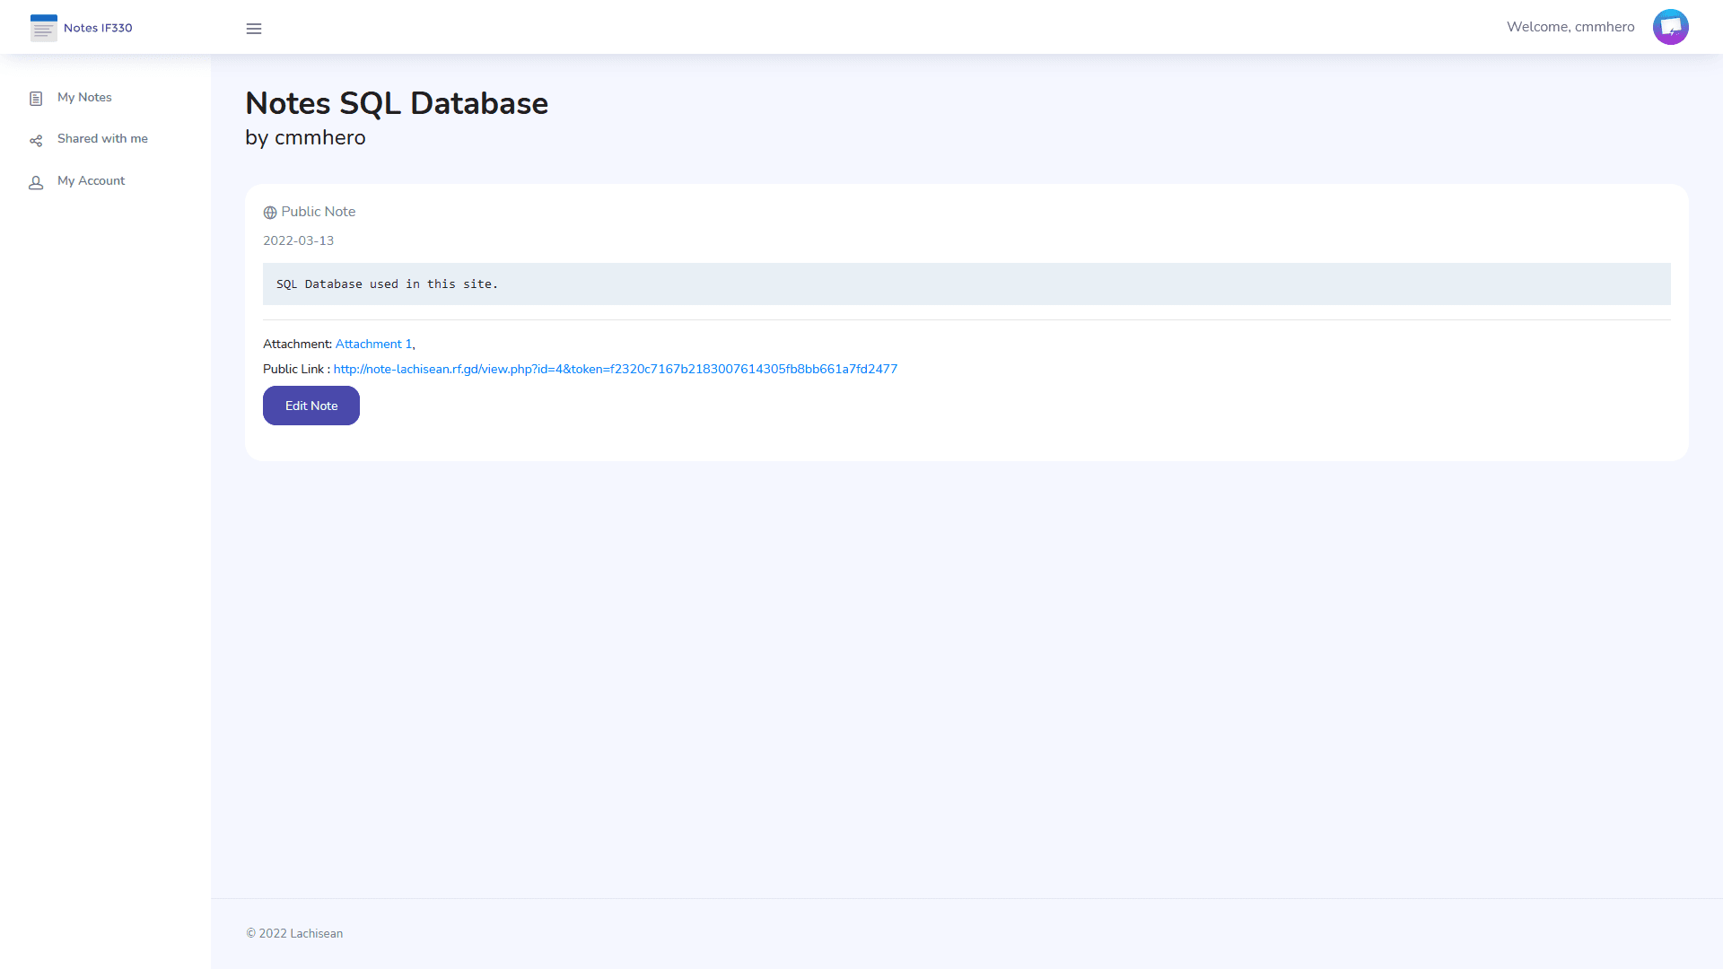Viewport: 1723px width, 969px height.
Task: Open My Notes from the sidebar
Action: click(x=84, y=97)
